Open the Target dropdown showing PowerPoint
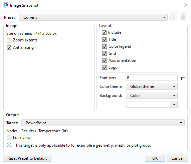This screenshot has width=191, height=164. click(103, 123)
